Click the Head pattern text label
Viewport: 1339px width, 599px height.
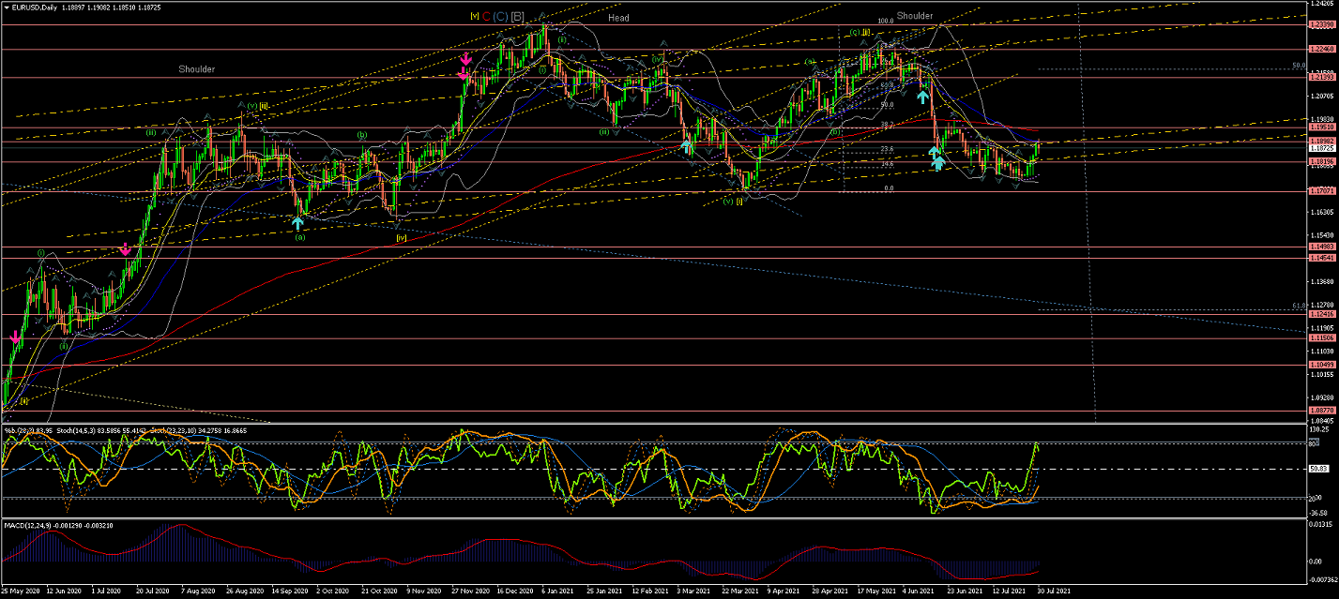tap(618, 18)
